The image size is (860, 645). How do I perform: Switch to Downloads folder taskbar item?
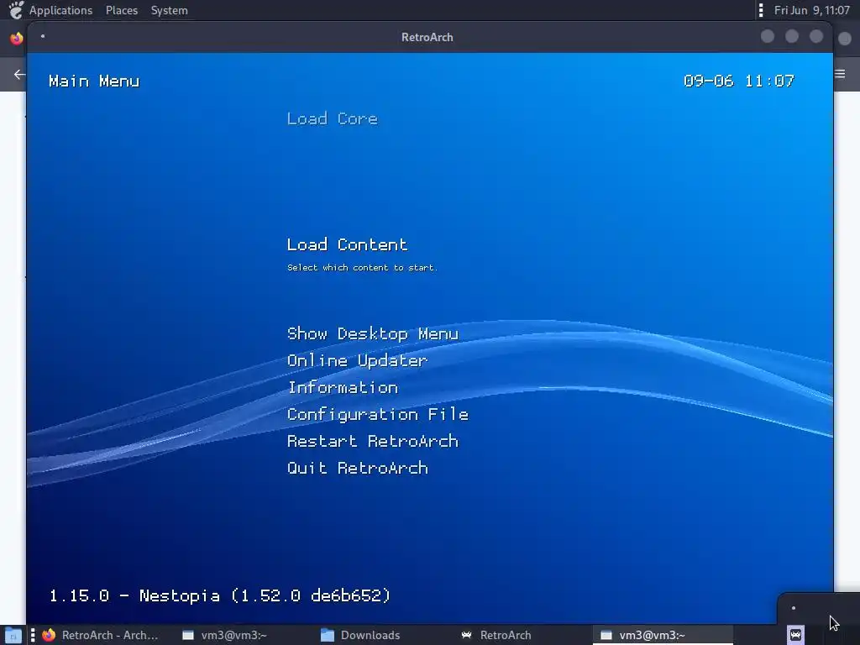[360, 635]
